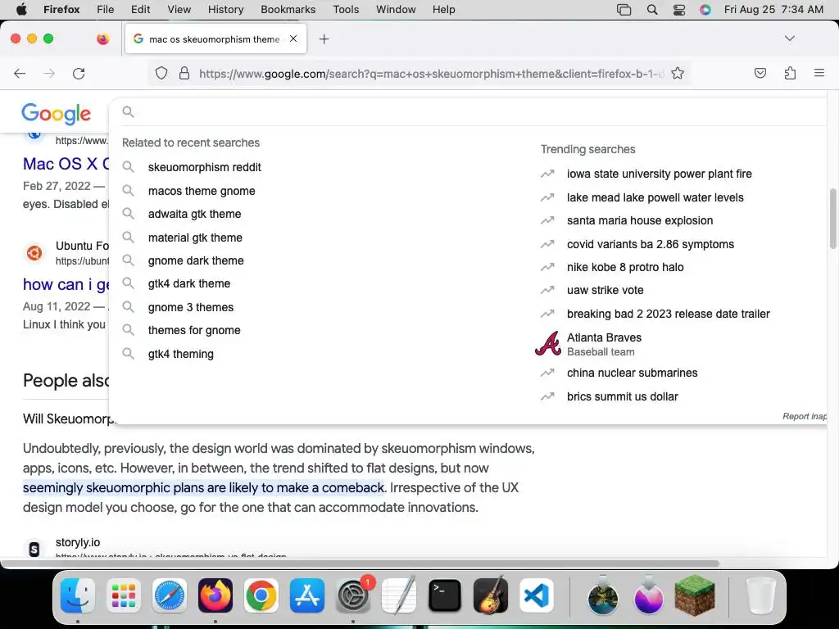This screenshot has width=839, height=629.
Task: Open Safari from the Dock
Action: [x=169, y=595]
